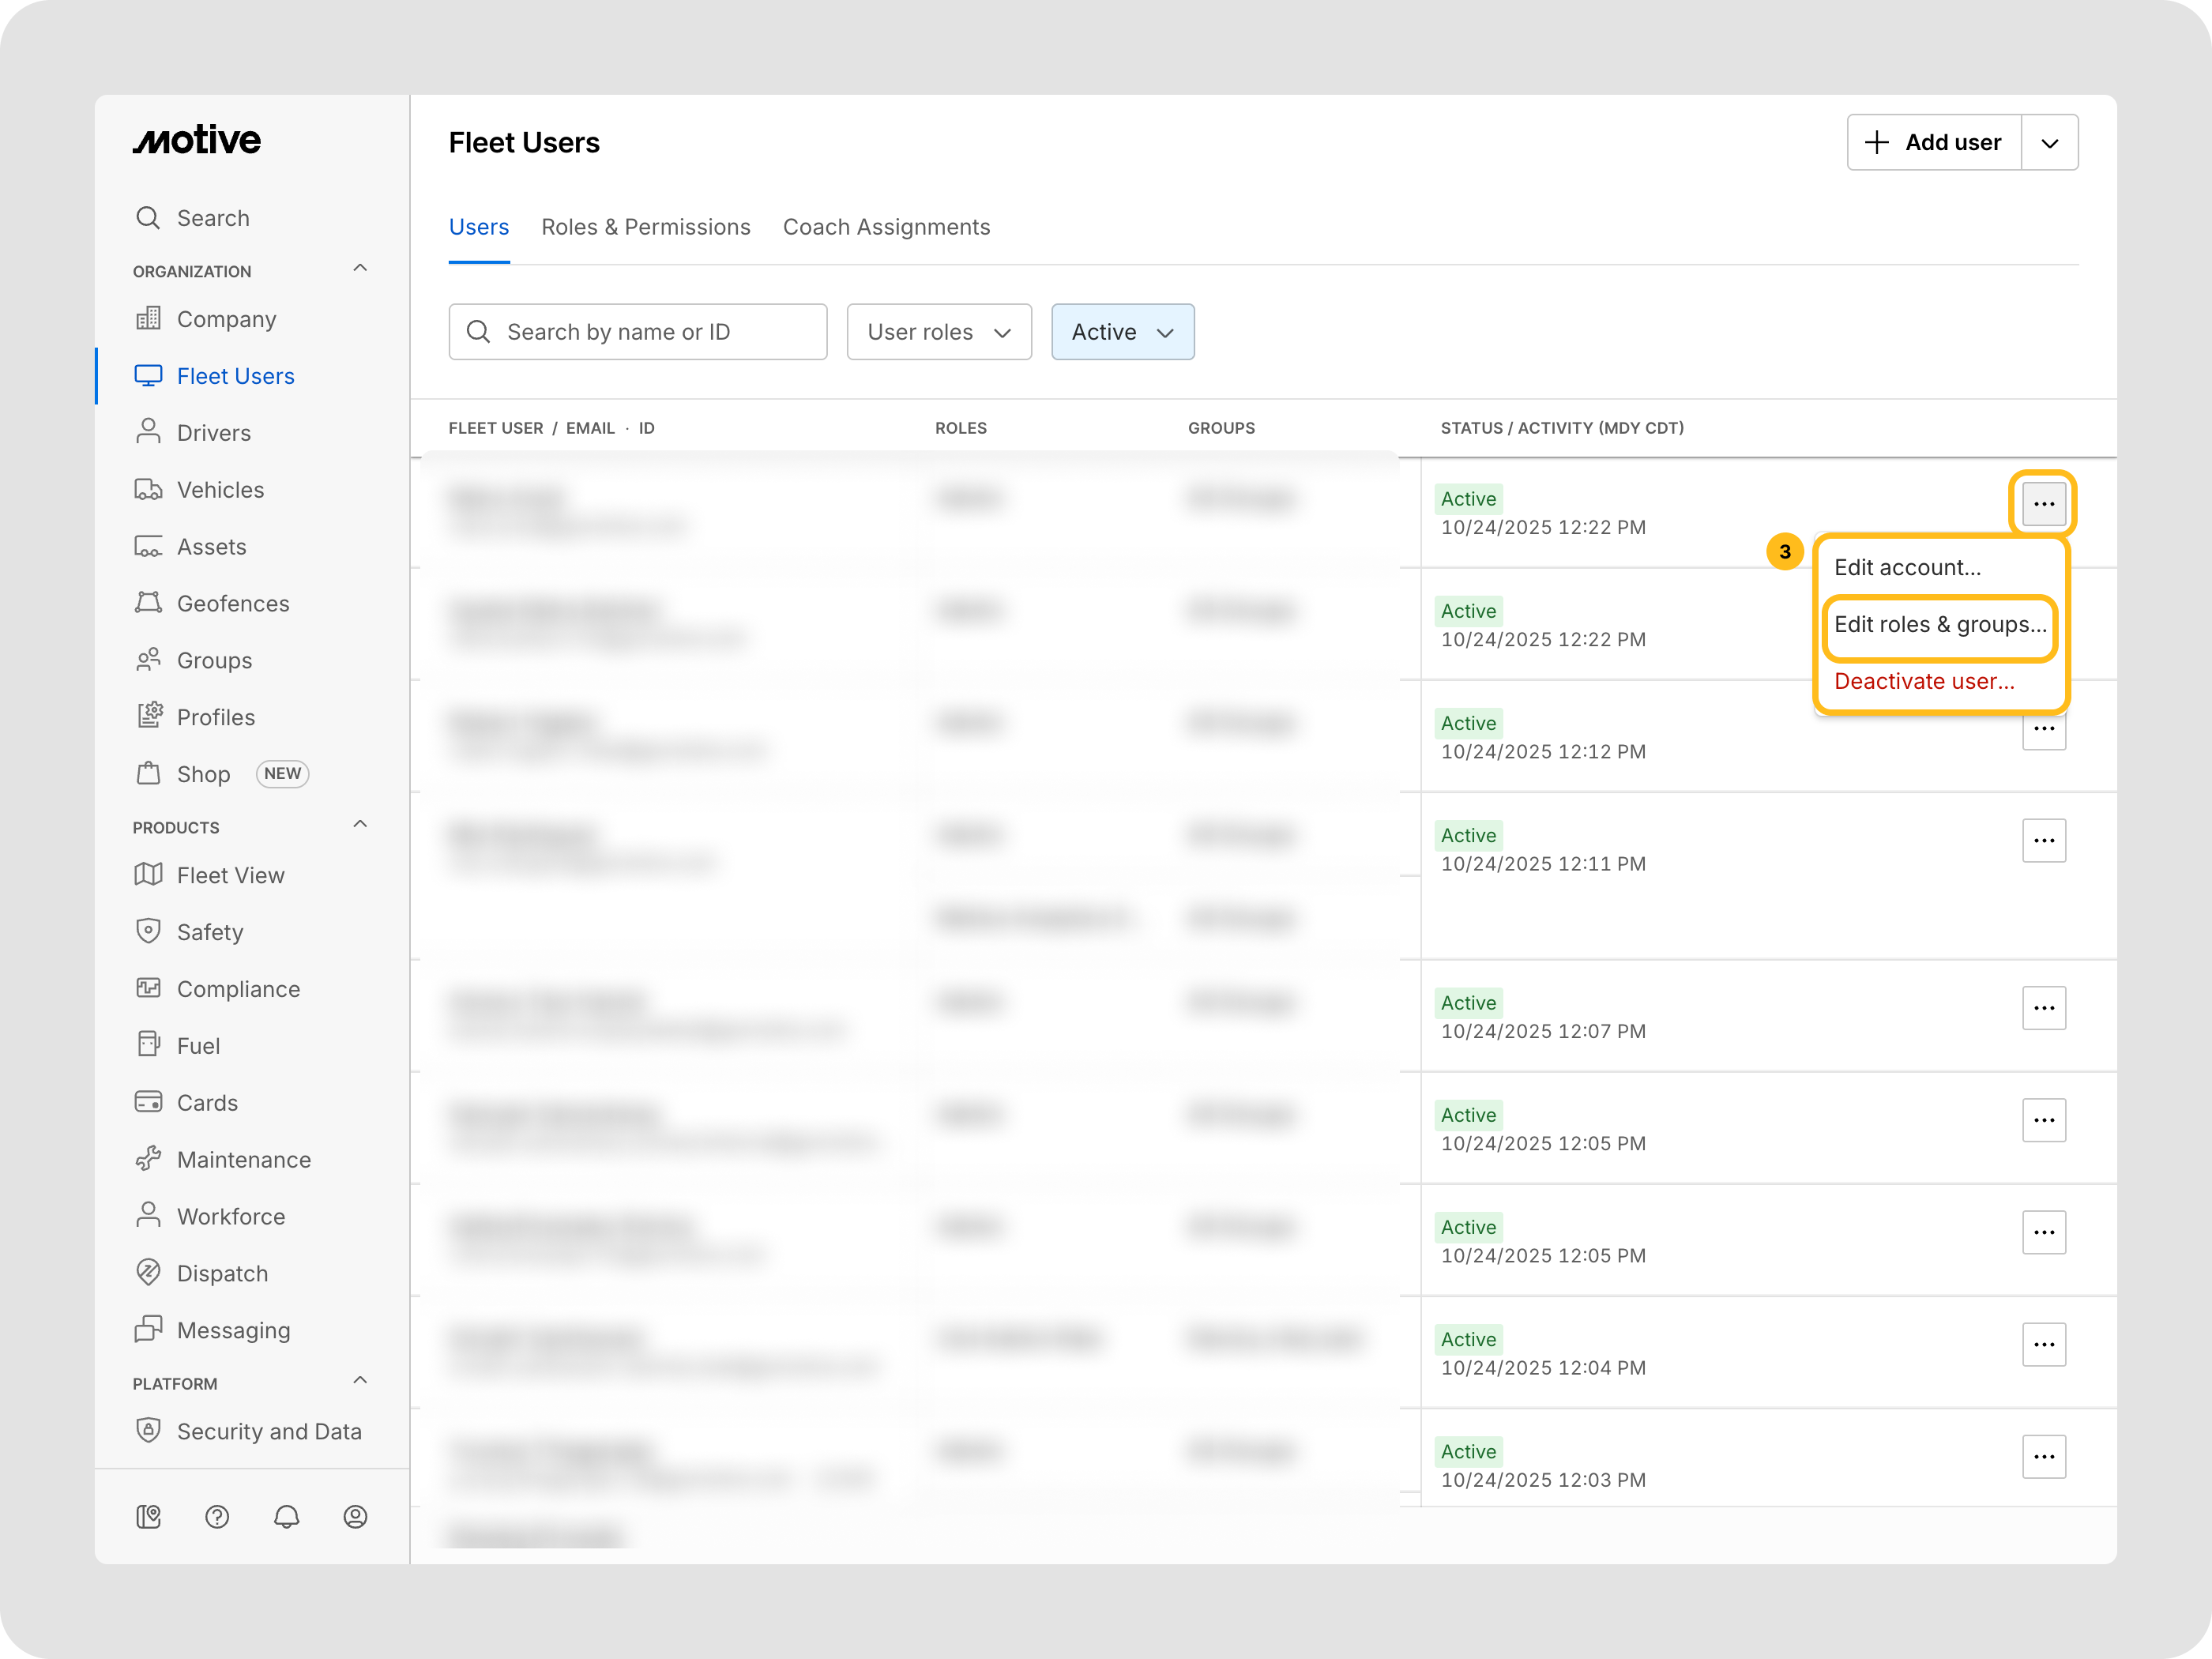This screenshot has width=2212, height=1659.
Task: Open Vehicles from the sidebar
Action: coord(220,490)
